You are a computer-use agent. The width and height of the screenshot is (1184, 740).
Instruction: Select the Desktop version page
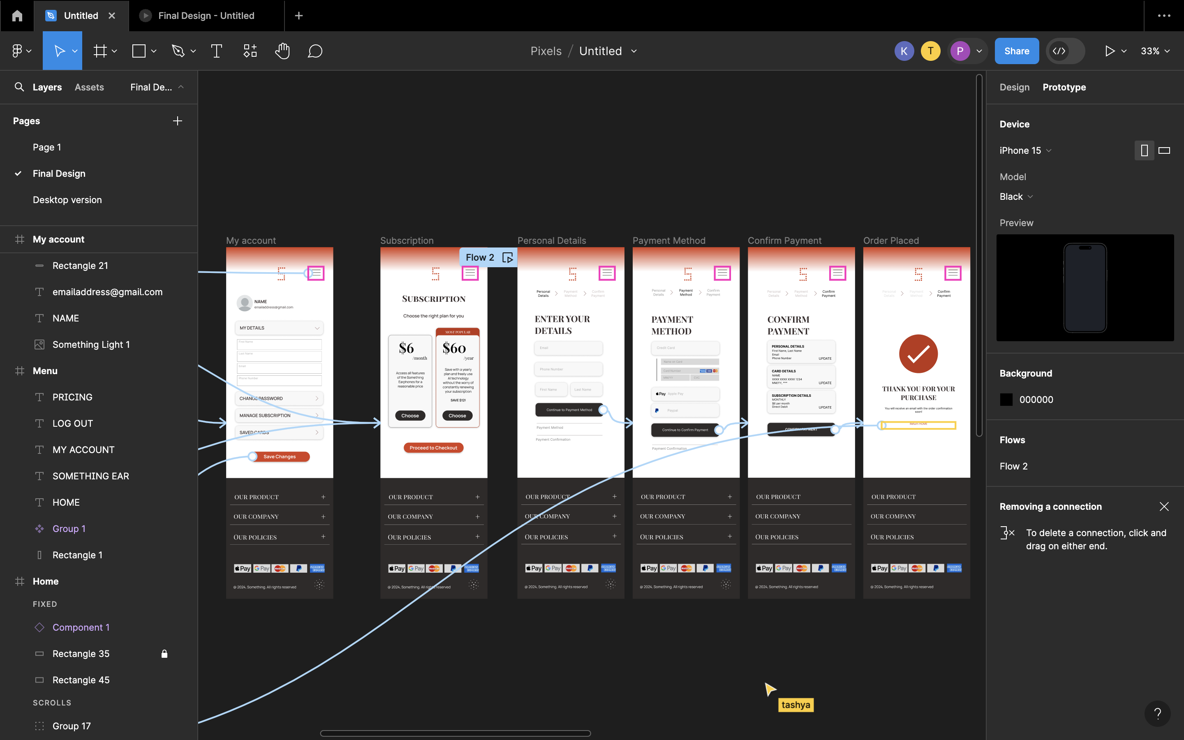point(67,200)
